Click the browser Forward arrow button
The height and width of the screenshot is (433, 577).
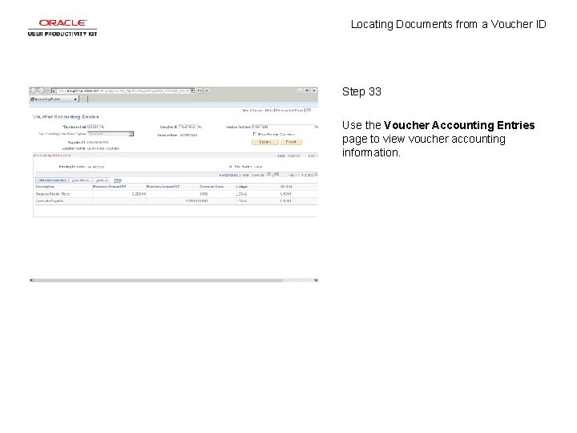[41, 91]
